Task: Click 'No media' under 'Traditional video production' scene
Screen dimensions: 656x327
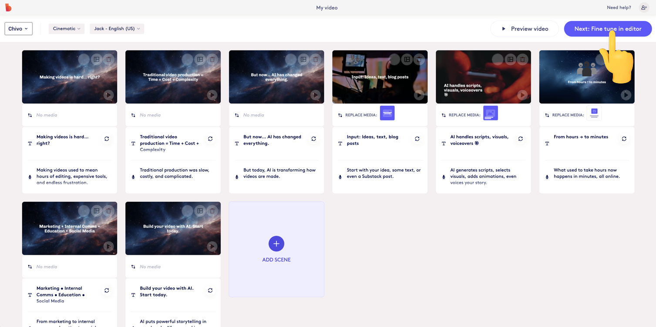Action: 150,115
